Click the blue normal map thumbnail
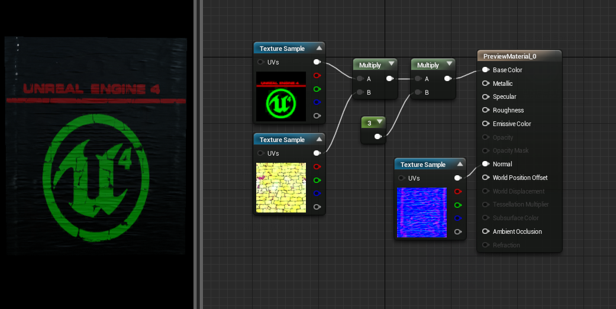Viewport: 616px width, 309px height. [x=422, y=213]
